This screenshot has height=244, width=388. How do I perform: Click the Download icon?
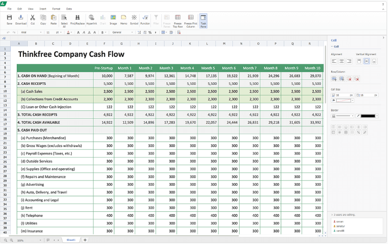pos(21,17)
